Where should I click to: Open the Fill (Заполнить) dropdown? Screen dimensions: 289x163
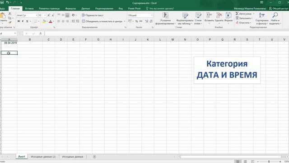pyautogui.click(x=244, y=18)
